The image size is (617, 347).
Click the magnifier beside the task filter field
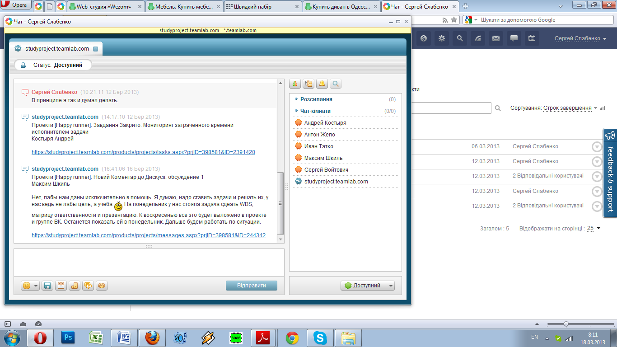click(x=498, y=108)
